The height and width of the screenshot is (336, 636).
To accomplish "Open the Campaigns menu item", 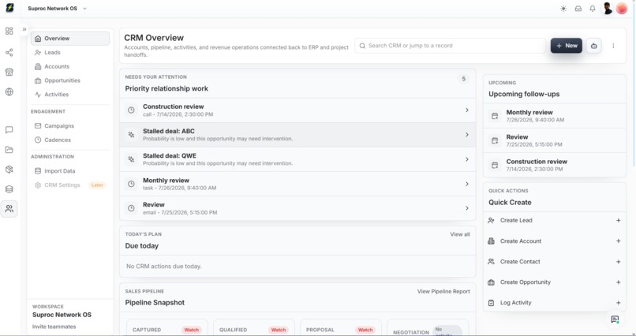I will pyautogui.click(x=70, y=125).
